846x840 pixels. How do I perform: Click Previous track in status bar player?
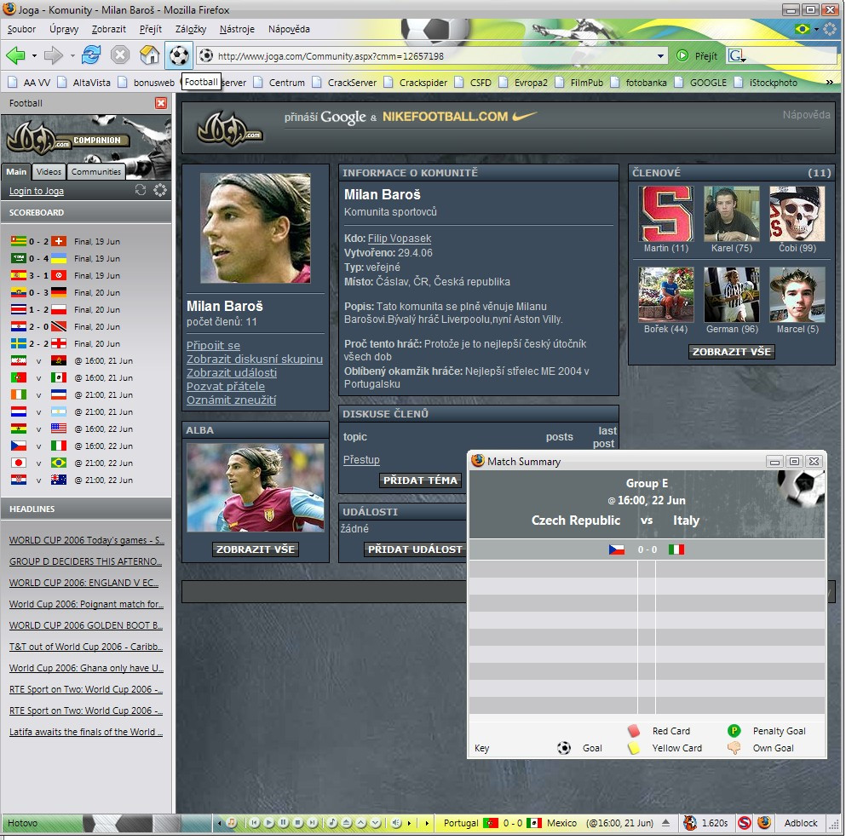pos(255,823)
